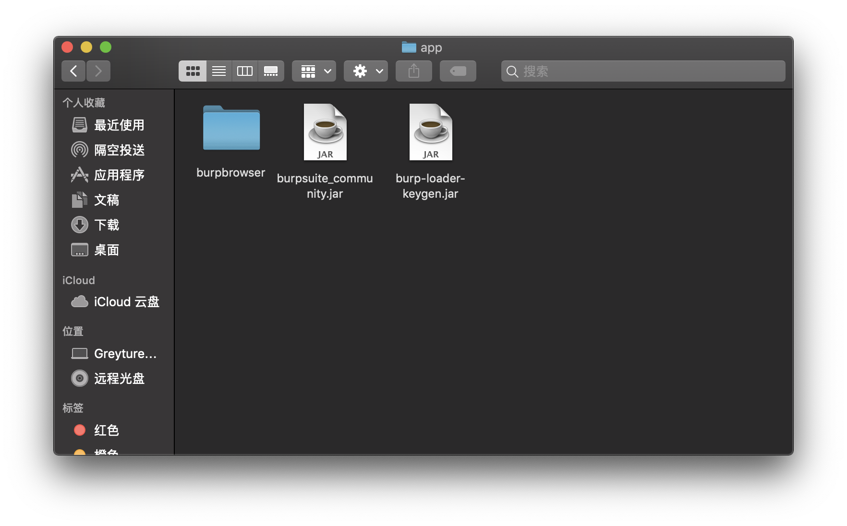Open 桌面 in the sidebar
The width and height of the screenshot is (847, 526).
114,250
